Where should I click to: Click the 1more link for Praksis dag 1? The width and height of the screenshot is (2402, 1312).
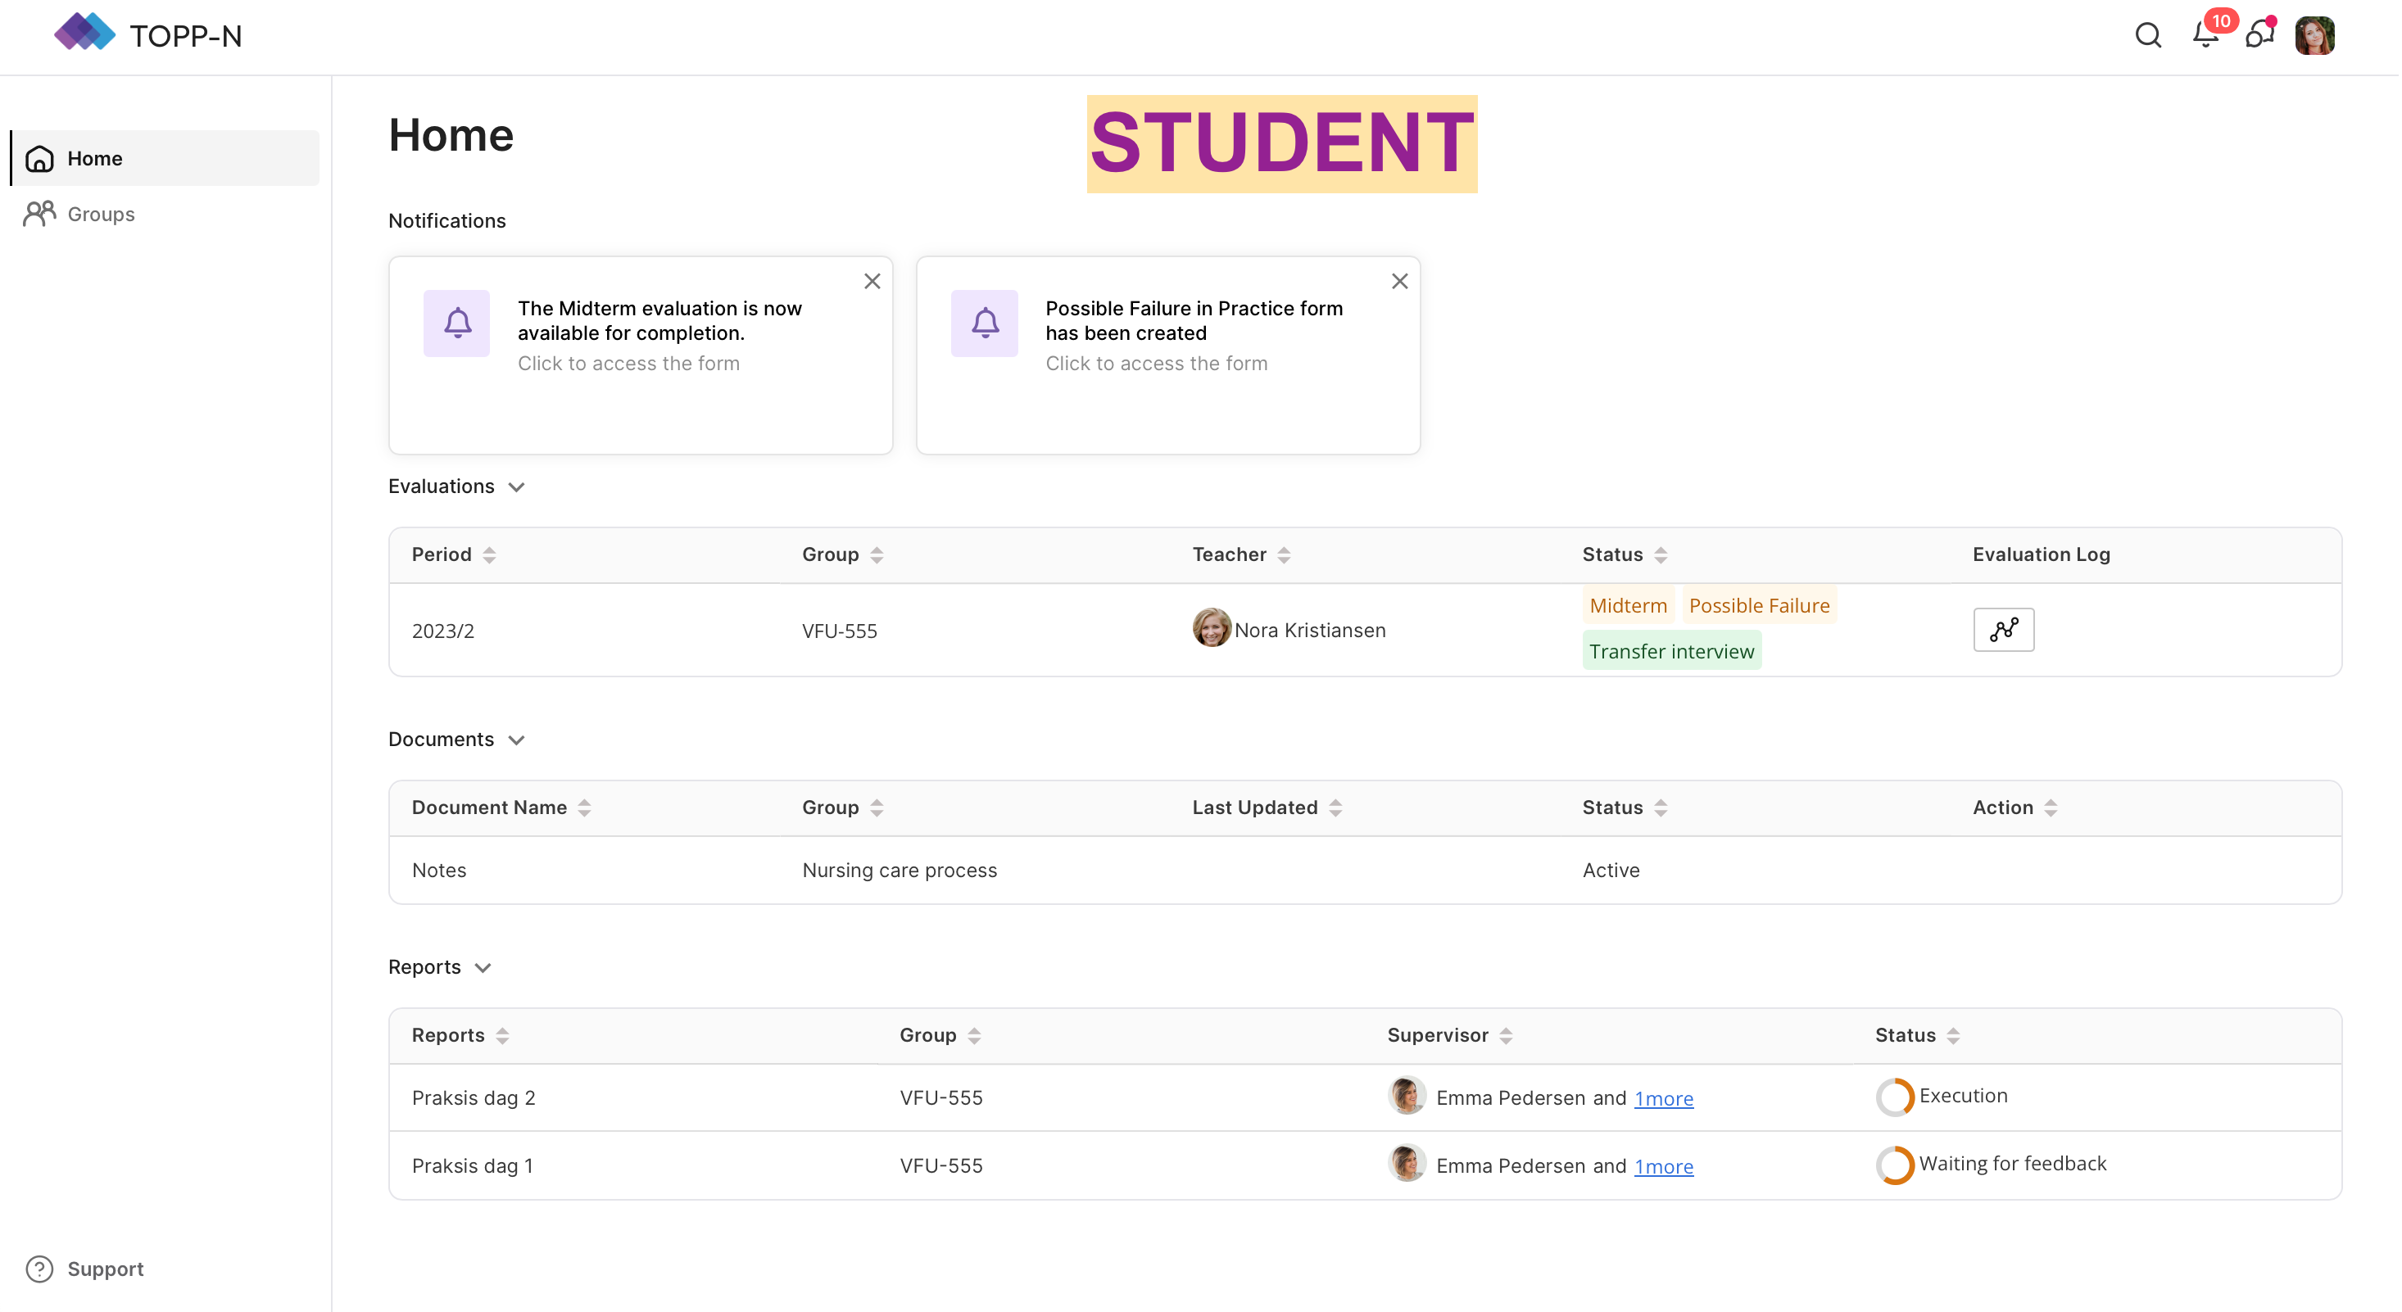point(1664,1165)
